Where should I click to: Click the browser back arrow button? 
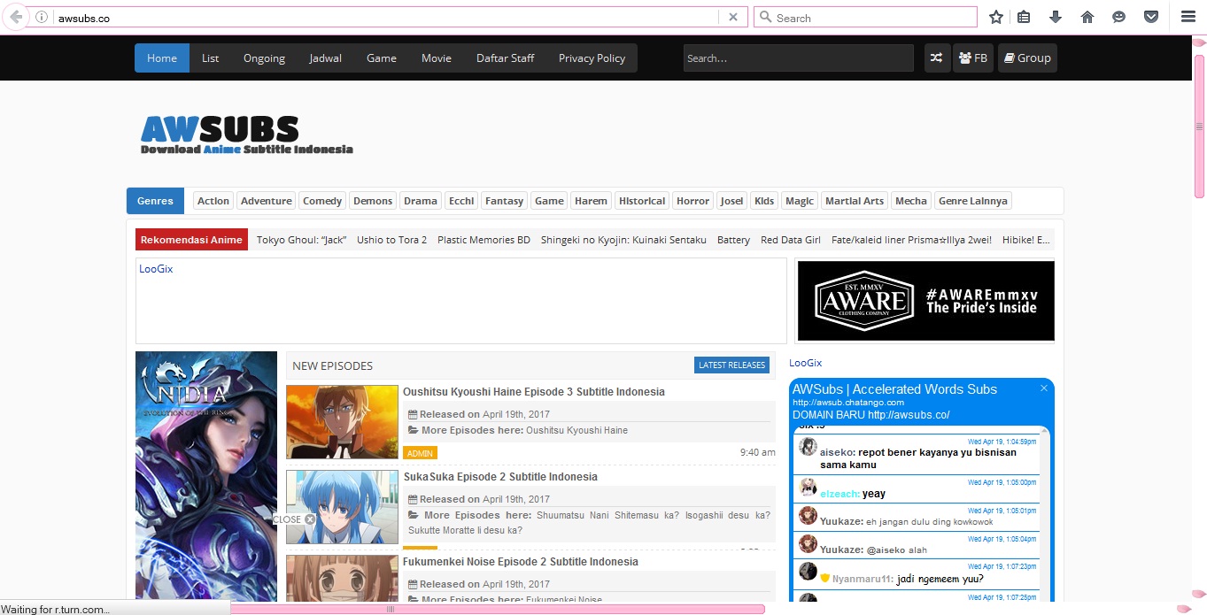pyautogui.click(x=15, y=17)
